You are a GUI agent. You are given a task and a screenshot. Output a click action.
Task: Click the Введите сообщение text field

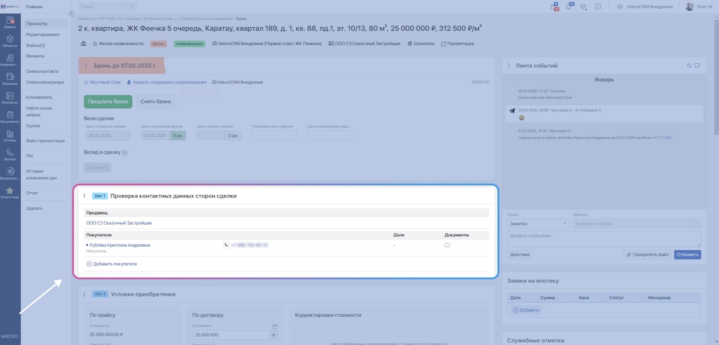(604, 239)
